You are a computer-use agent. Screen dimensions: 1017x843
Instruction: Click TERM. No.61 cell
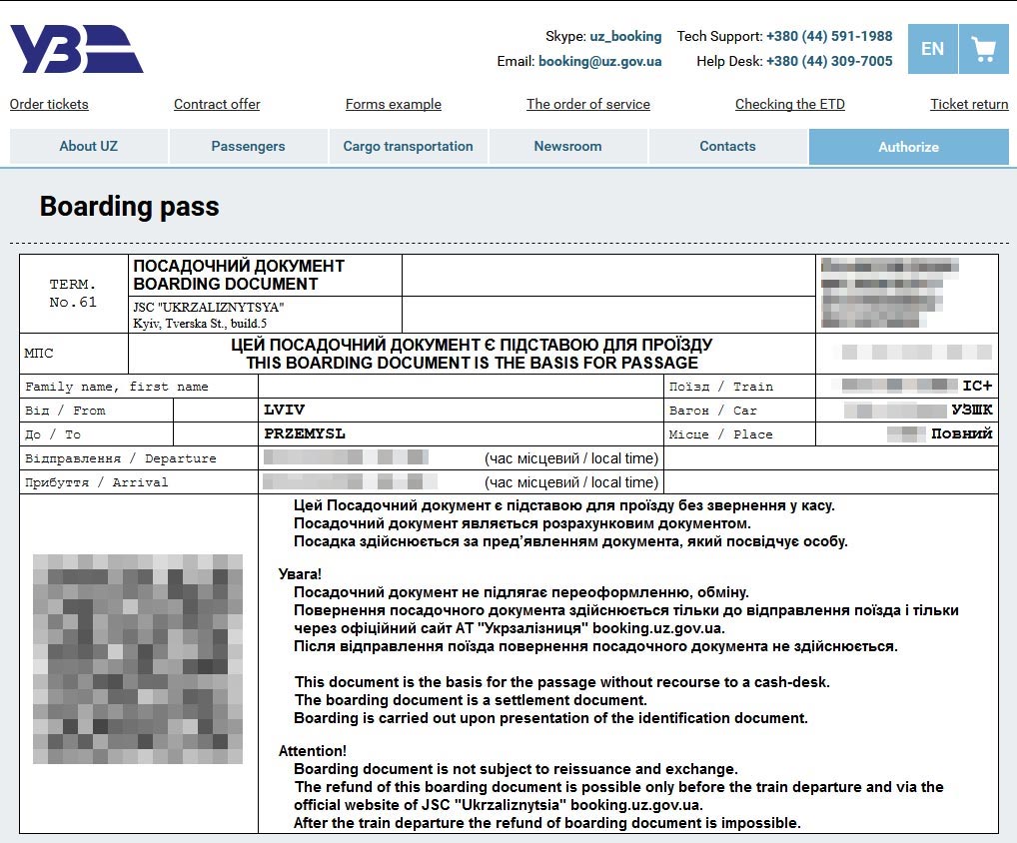point(73,293)
